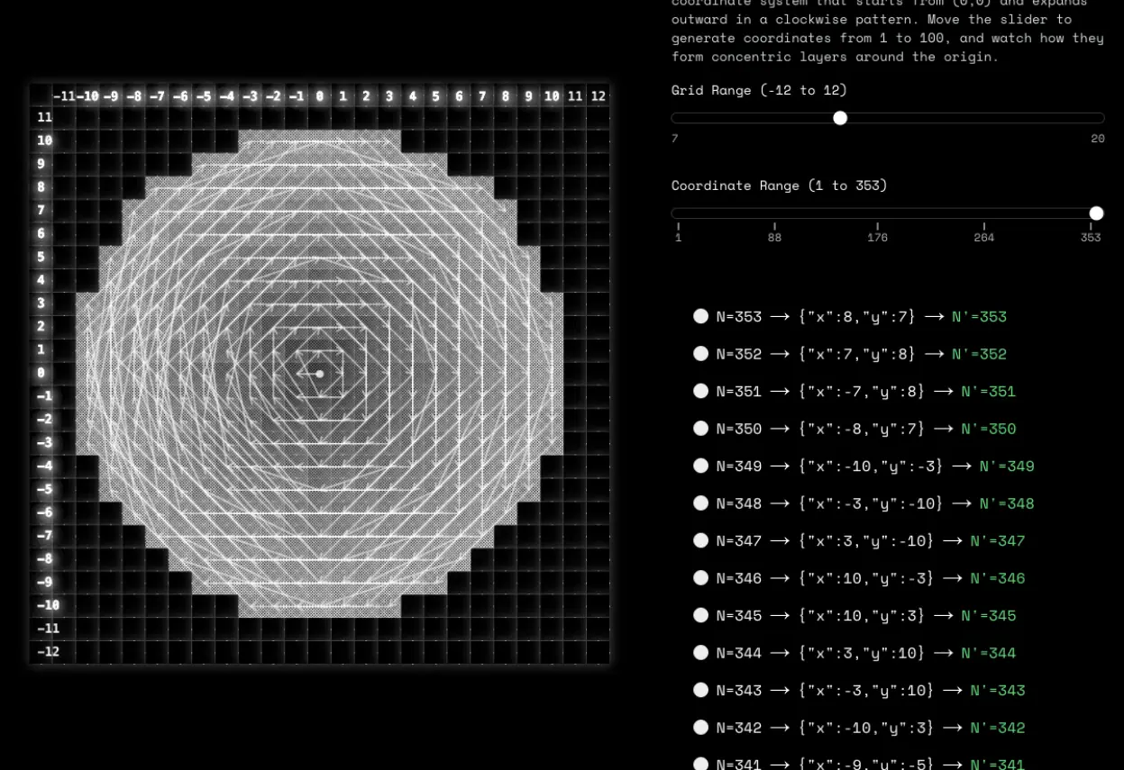Select the dot beside the N=351 entry
The width and height of the screenshot is (1124, 770).
point(700,391)
